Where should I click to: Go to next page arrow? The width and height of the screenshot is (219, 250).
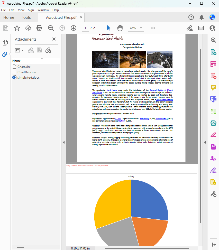[x=74, y=28]
